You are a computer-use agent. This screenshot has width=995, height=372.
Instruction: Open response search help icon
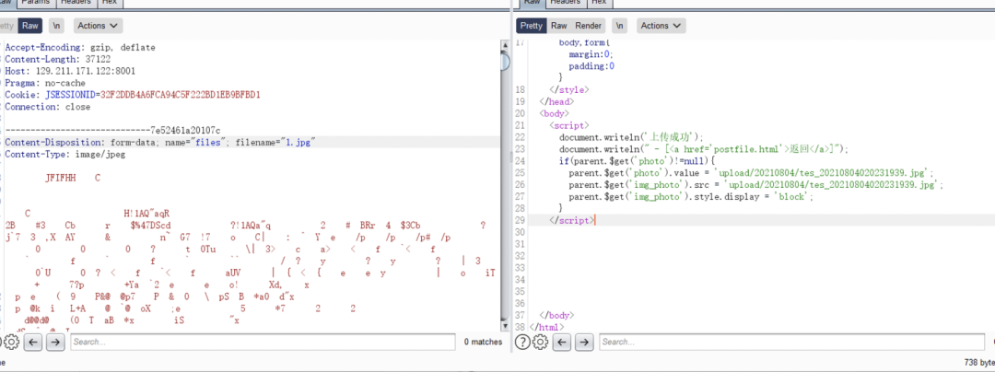click(x=522, y=343)
